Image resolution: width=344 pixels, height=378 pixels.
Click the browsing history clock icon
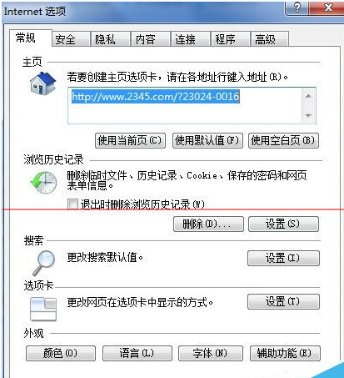43,183
